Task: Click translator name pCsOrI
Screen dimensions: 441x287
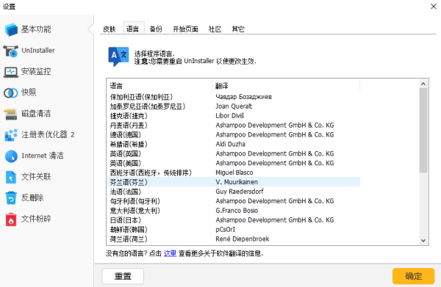Action: (x=226, y=230)
